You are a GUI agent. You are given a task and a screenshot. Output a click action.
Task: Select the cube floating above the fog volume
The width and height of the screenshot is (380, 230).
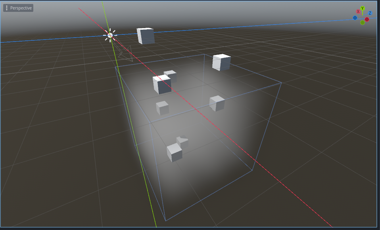tap(146, 35)
